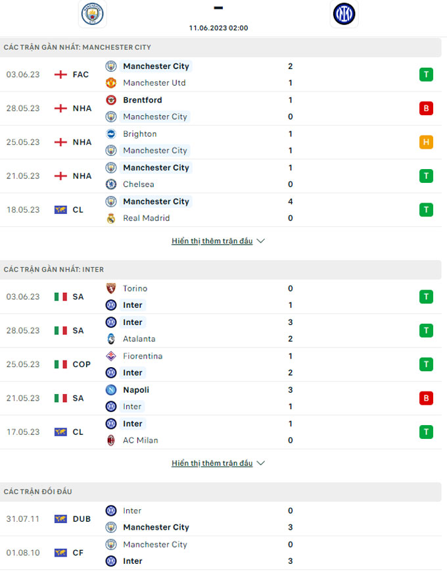Click the England flag next to the NHA label
Image resolution: width=447 pixels, height=579 pixels.
(59, 108)
